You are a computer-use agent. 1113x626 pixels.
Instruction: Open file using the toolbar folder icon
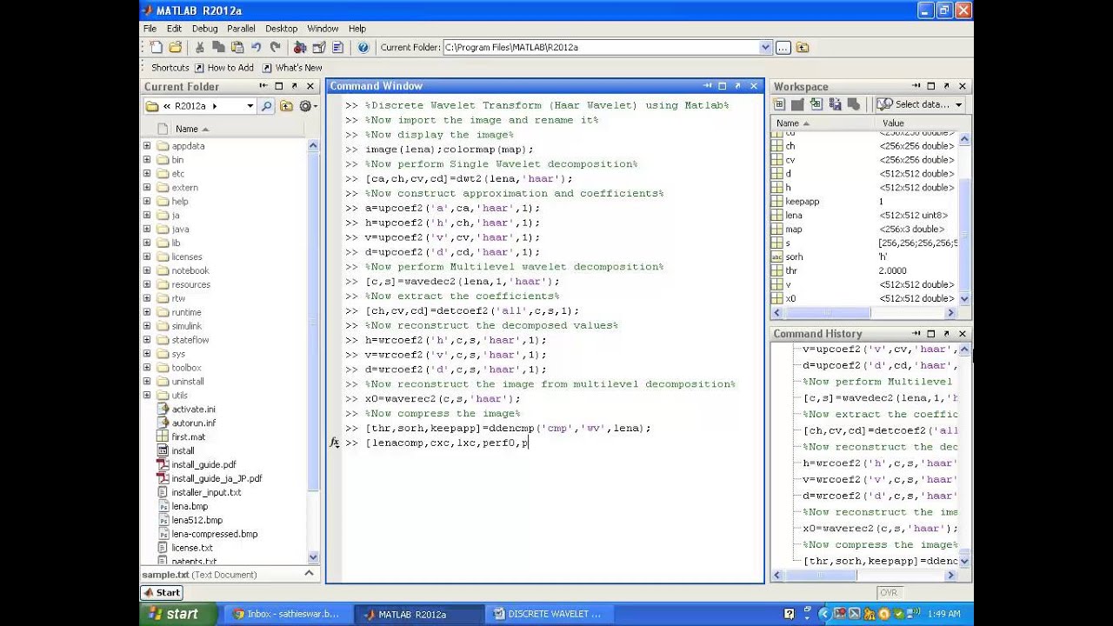pos(176,48)
